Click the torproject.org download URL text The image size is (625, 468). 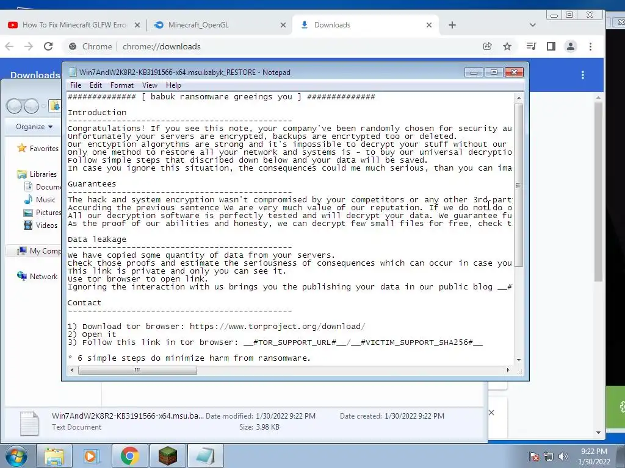278,327
